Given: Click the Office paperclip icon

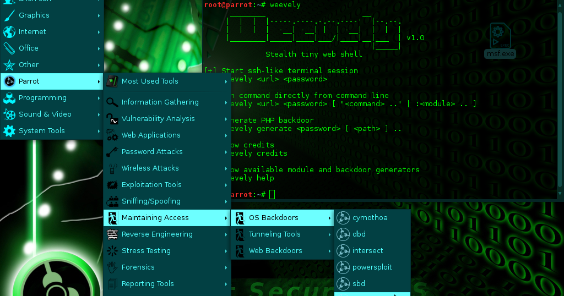Looking at the screenshot, I should click(x=9, y=48).
